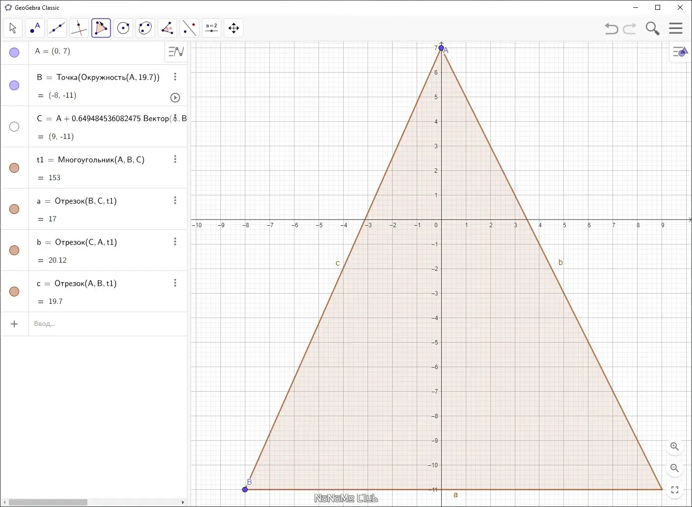
Task: Select the Perpendicular Line tool
Action: [x=79, y=28]
